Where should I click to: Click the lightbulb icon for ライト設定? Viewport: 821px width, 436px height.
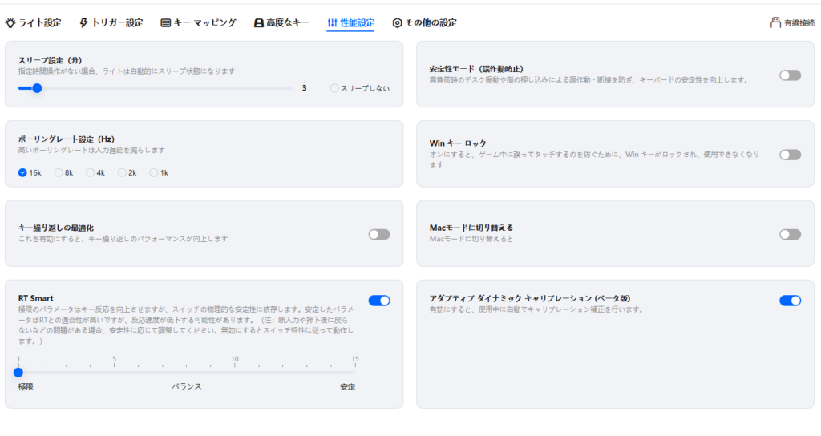pyautogui.click(x=10, y=23)
